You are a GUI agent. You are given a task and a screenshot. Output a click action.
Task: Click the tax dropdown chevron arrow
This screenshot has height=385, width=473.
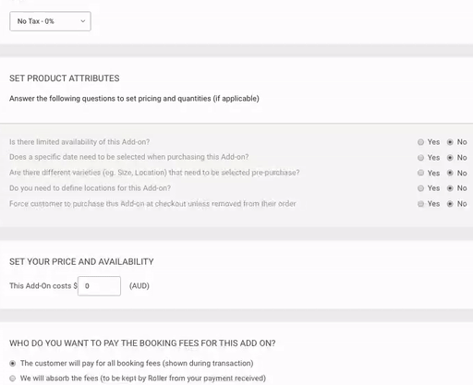pos(83,21)
